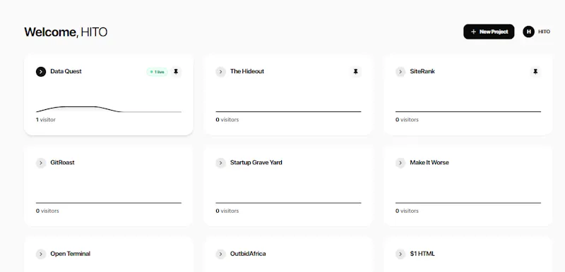Select the $1 HTML project title
This screenshot has height=272, width=565.
pyautogui.click(x=422, y=254)
